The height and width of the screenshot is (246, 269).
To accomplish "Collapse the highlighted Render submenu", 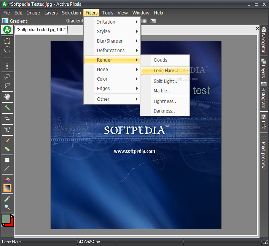I will [112, 60].
